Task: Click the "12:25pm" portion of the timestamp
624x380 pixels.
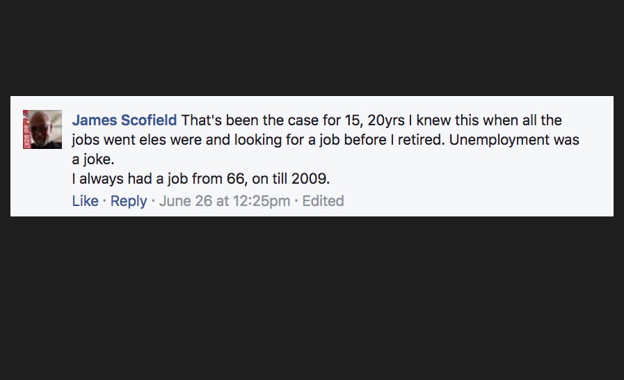Action: (x=264, y=201)
